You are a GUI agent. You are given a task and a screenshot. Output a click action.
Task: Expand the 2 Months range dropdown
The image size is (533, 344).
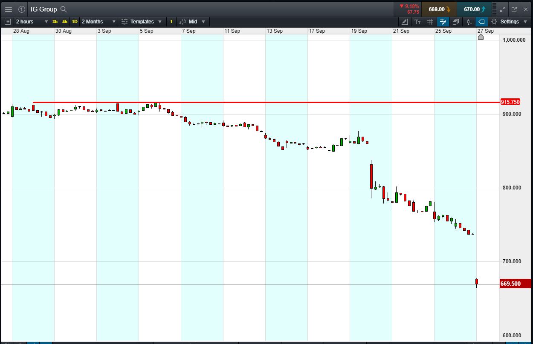[98, 22]
